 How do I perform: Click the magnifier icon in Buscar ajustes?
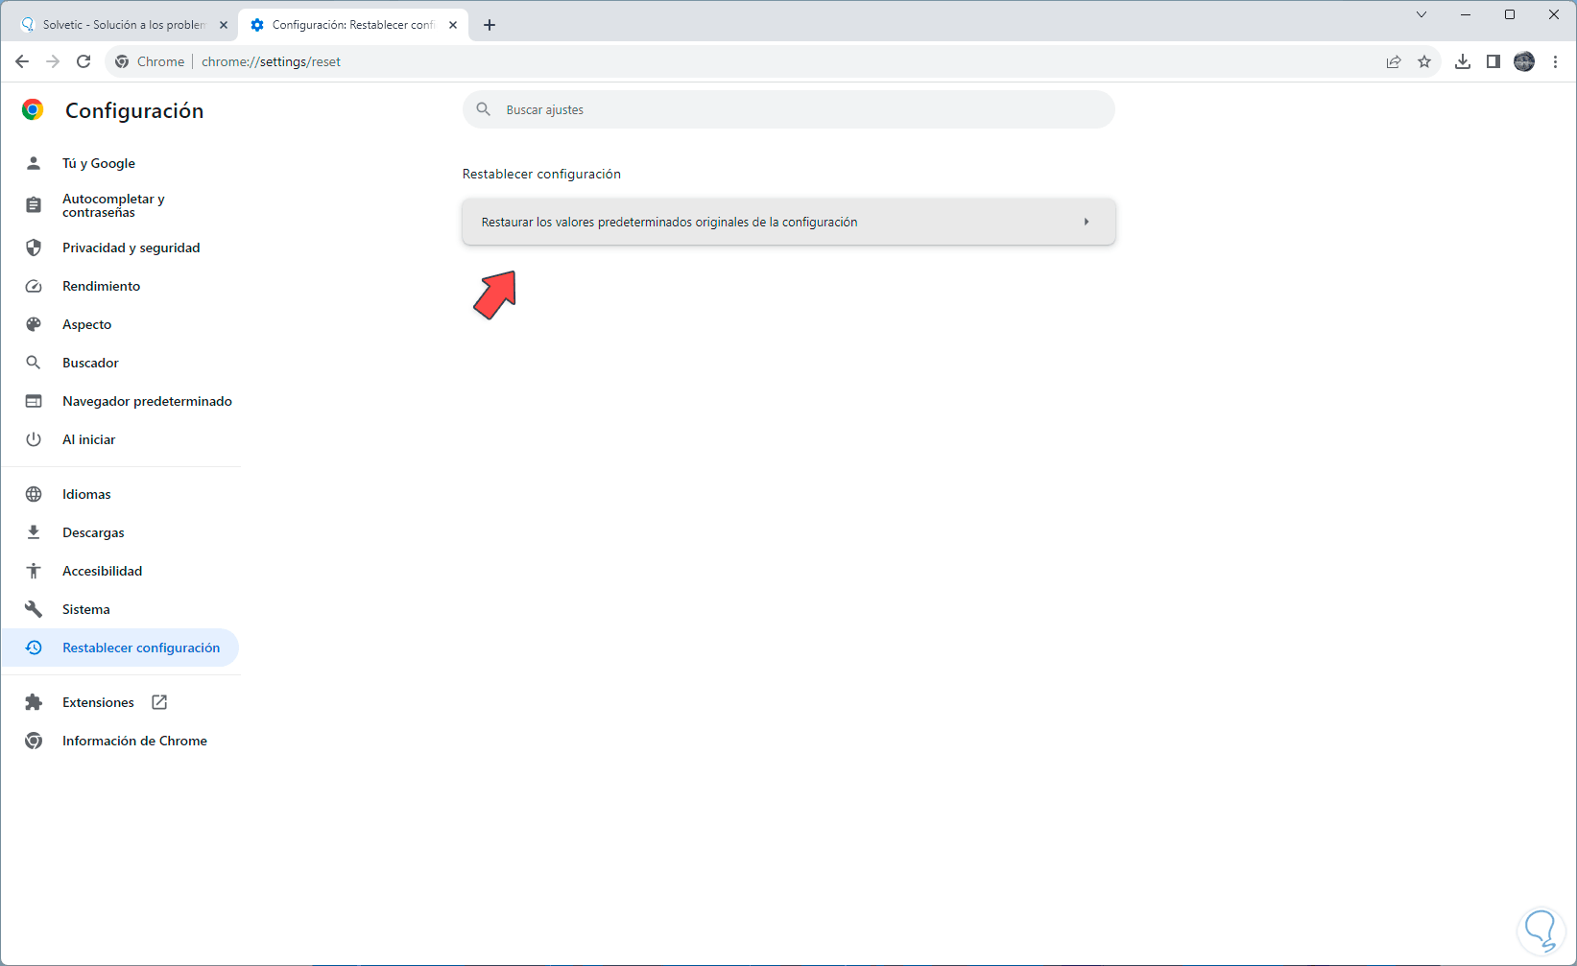(484, 109)
